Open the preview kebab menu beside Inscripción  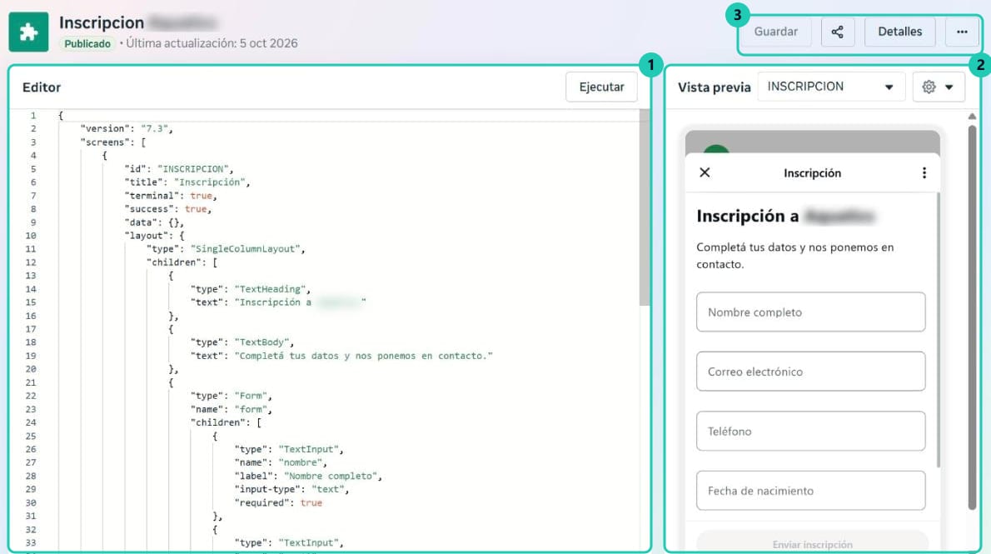click(924, 172)
